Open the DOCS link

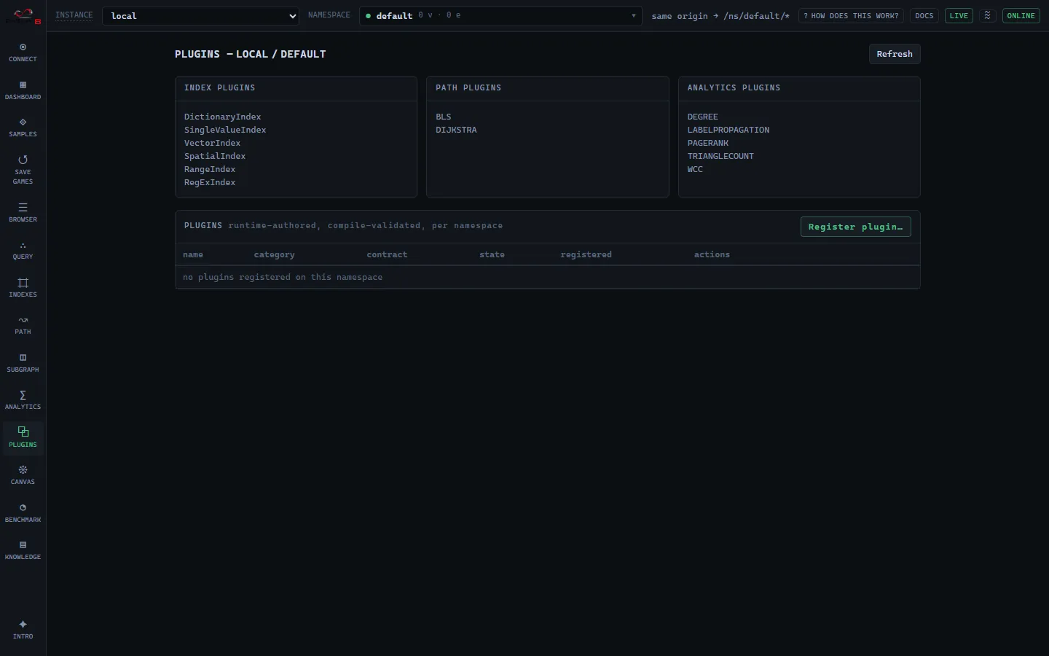(924, 15)
